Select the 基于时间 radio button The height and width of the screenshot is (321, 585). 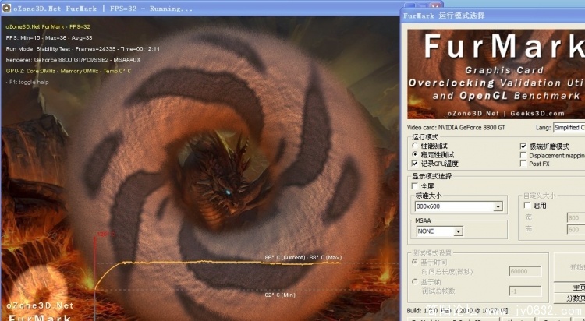414,262
